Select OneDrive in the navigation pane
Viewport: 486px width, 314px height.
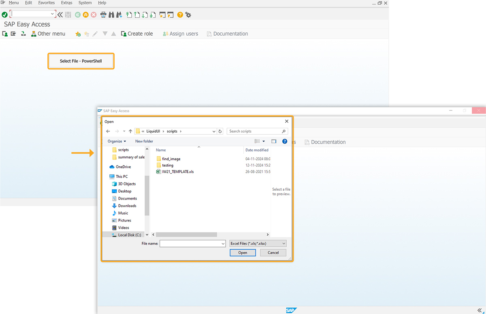click(x=120, y=167)
